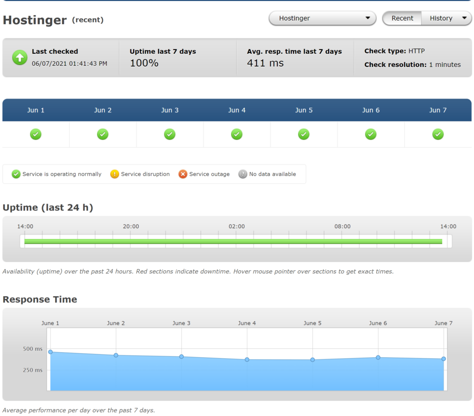Click the Jun 6 column header
The image size is (474, 416).
(371, 110)
